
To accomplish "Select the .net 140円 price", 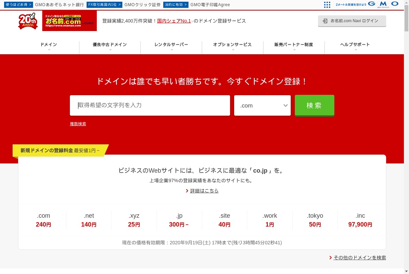I will click(89, 220).
